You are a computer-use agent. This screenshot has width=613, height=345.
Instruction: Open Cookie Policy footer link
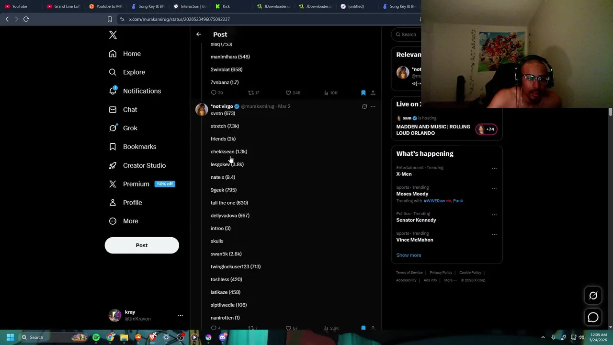[470, 273]
